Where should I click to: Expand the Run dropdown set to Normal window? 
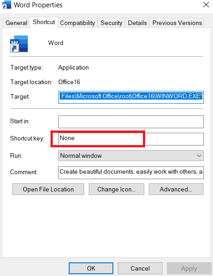131,156
